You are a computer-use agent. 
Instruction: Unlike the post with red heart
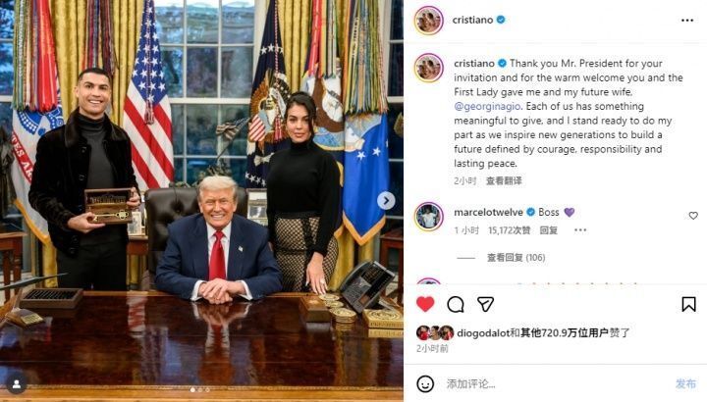click(425, 304)
